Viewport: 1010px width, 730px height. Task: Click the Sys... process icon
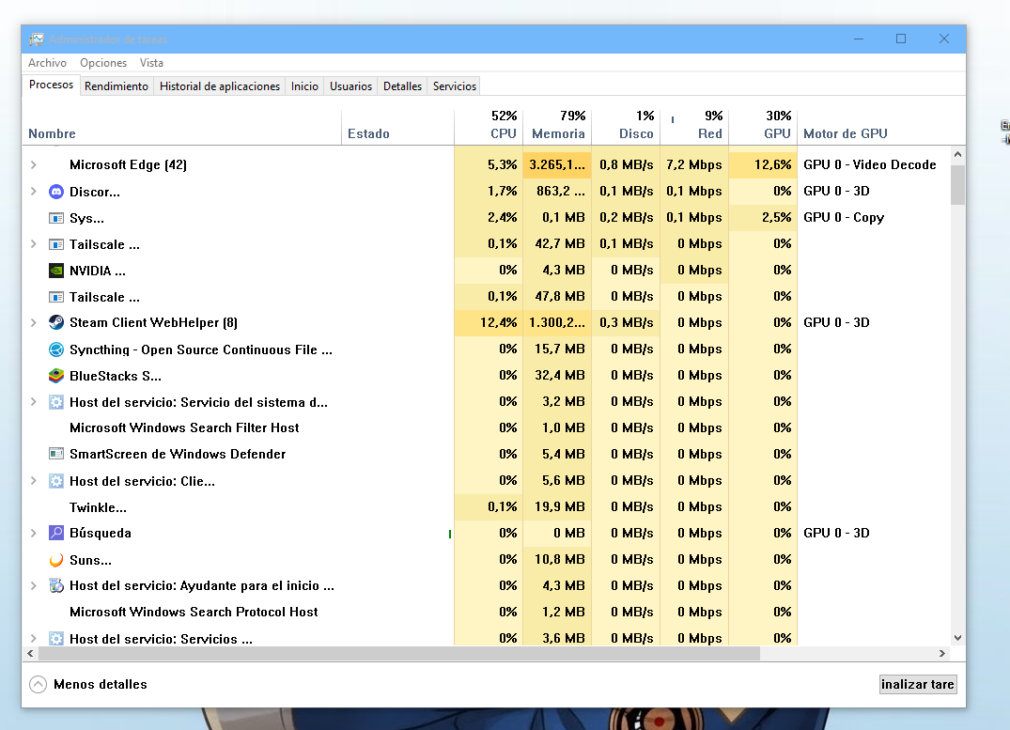56,218
